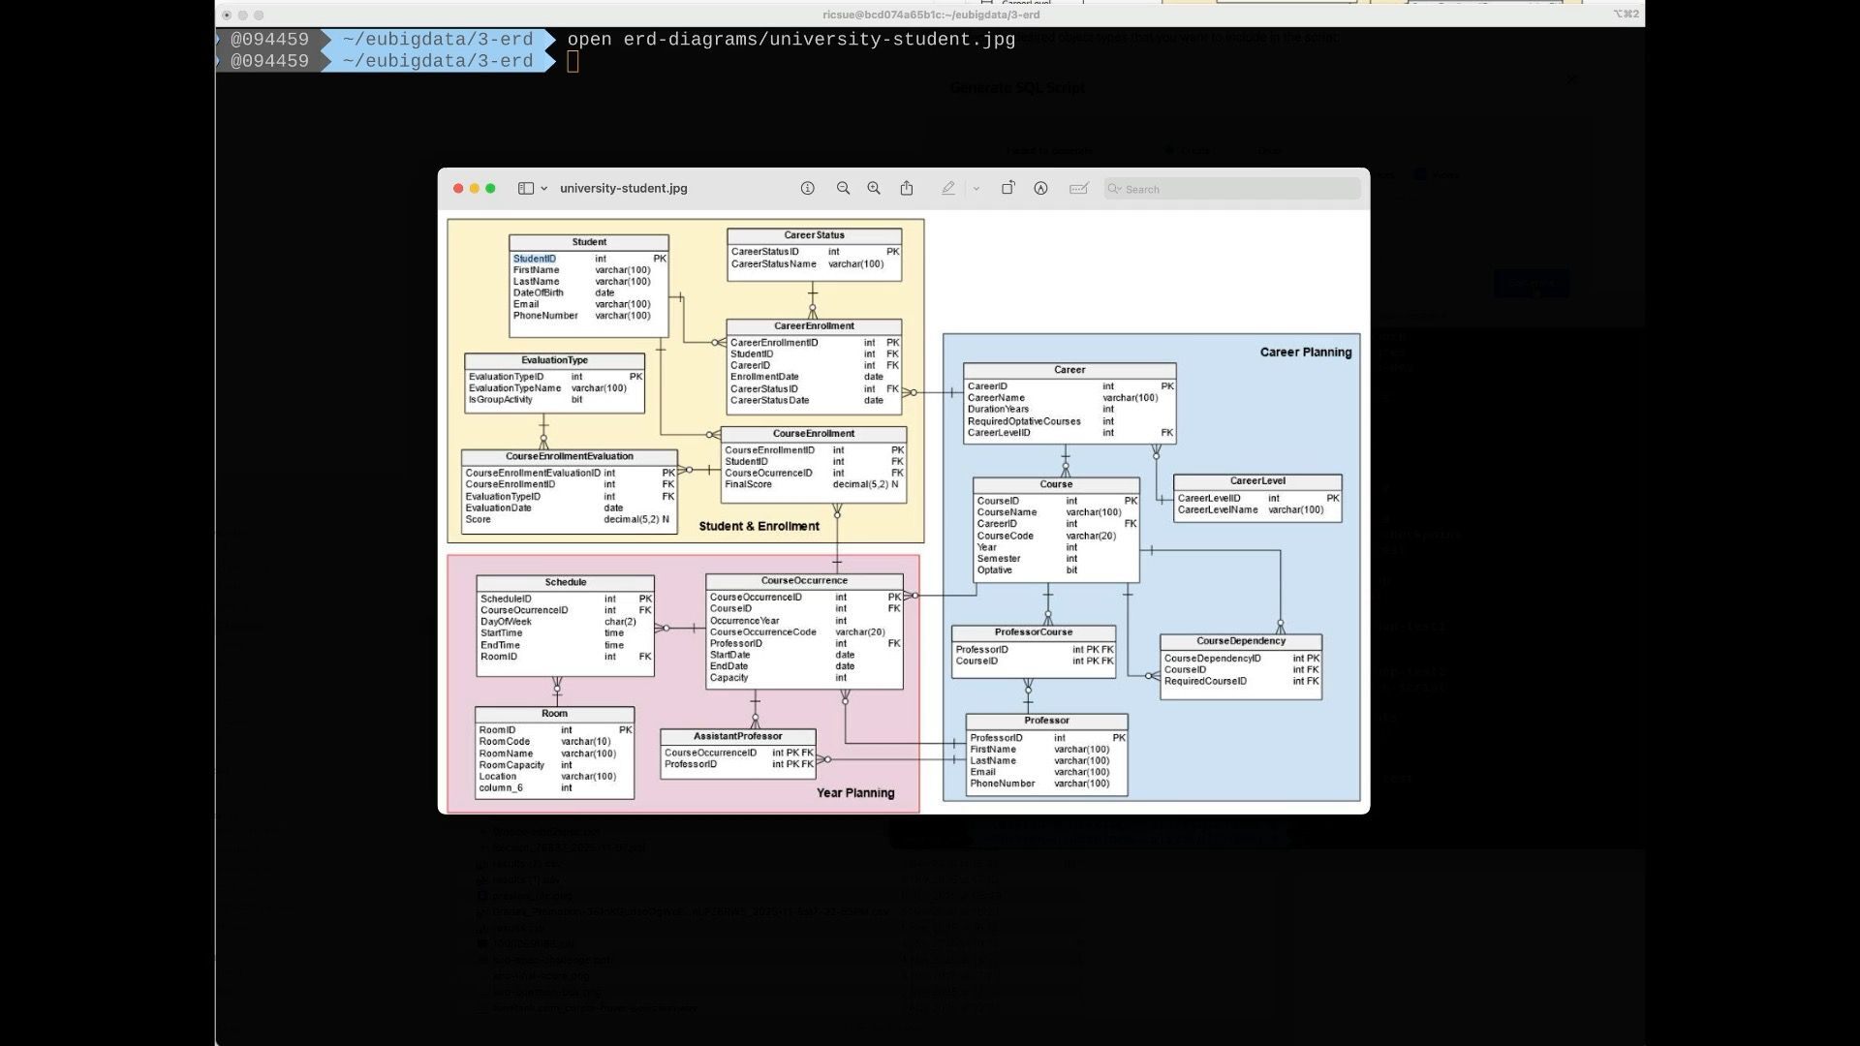Click the zoom out magnifier icon
1860x1046 pixels.
(843, 189)
